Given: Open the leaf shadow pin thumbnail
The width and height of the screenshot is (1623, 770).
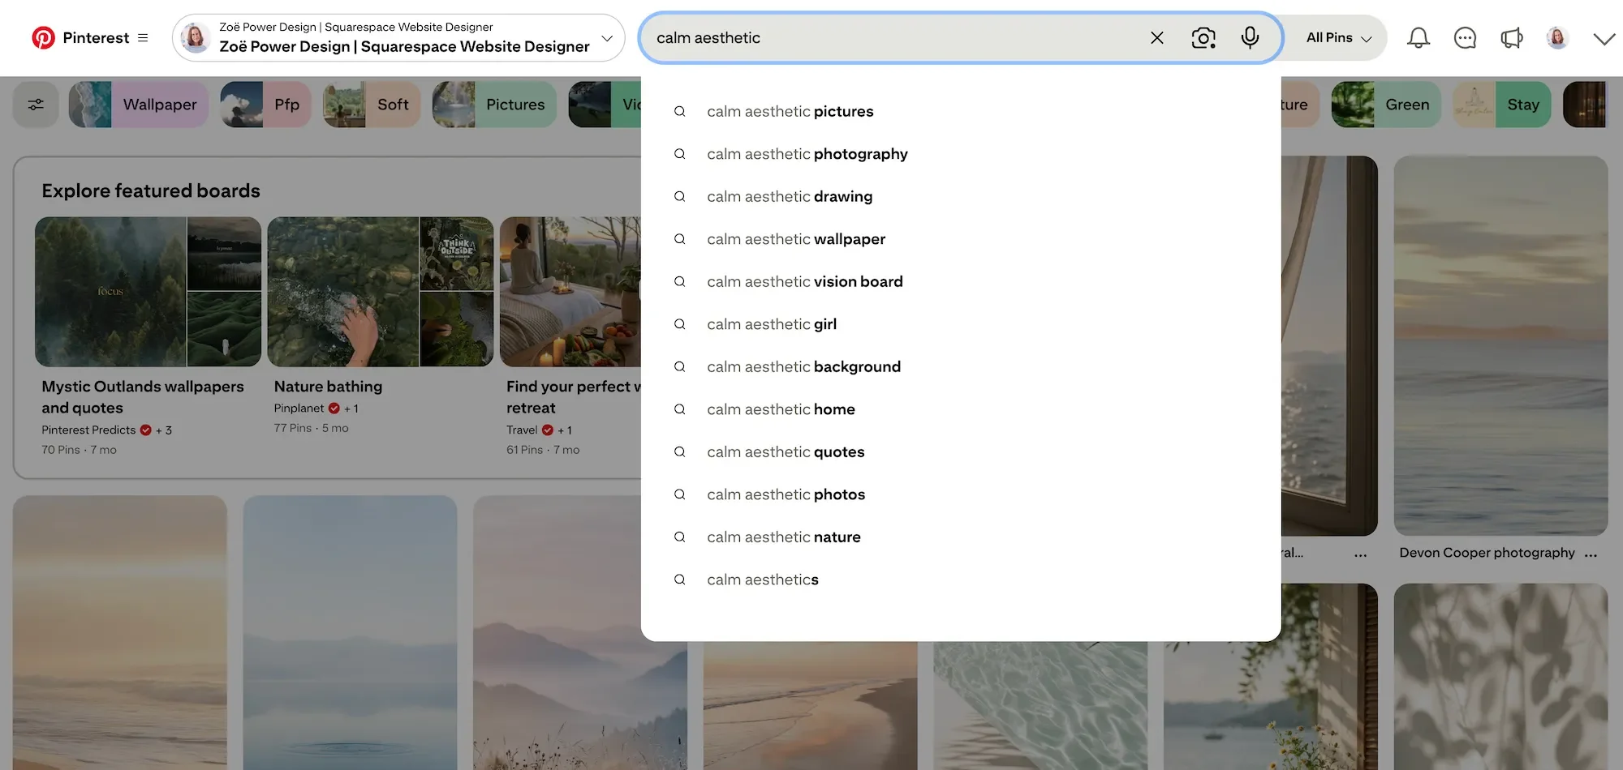Looking at the screenshot, I should [1500, 677].
